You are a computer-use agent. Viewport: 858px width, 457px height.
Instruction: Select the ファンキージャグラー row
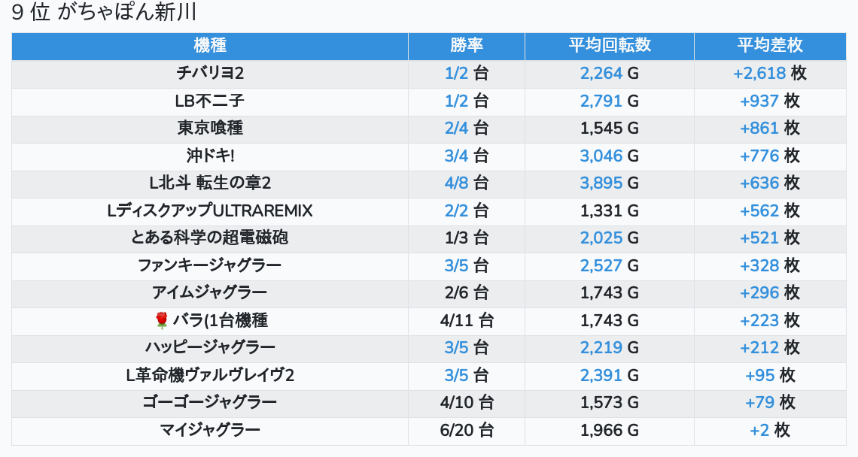[210, 266]
